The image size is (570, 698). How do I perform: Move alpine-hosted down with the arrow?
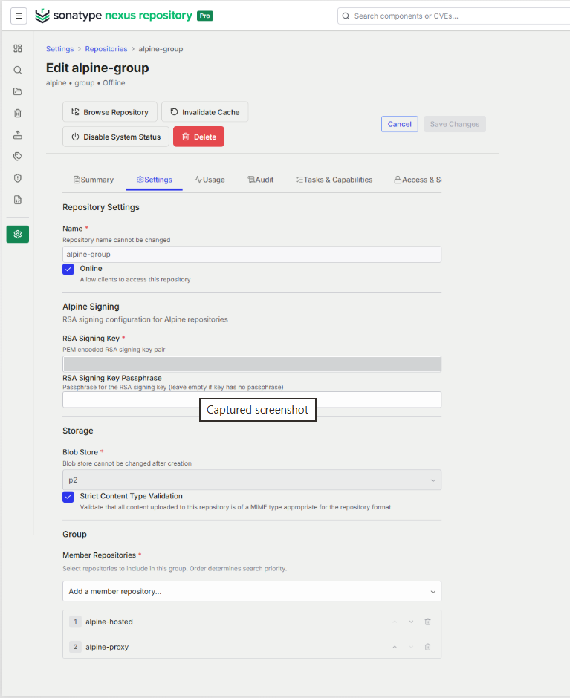pyautogui.click(x=412, y=622)
